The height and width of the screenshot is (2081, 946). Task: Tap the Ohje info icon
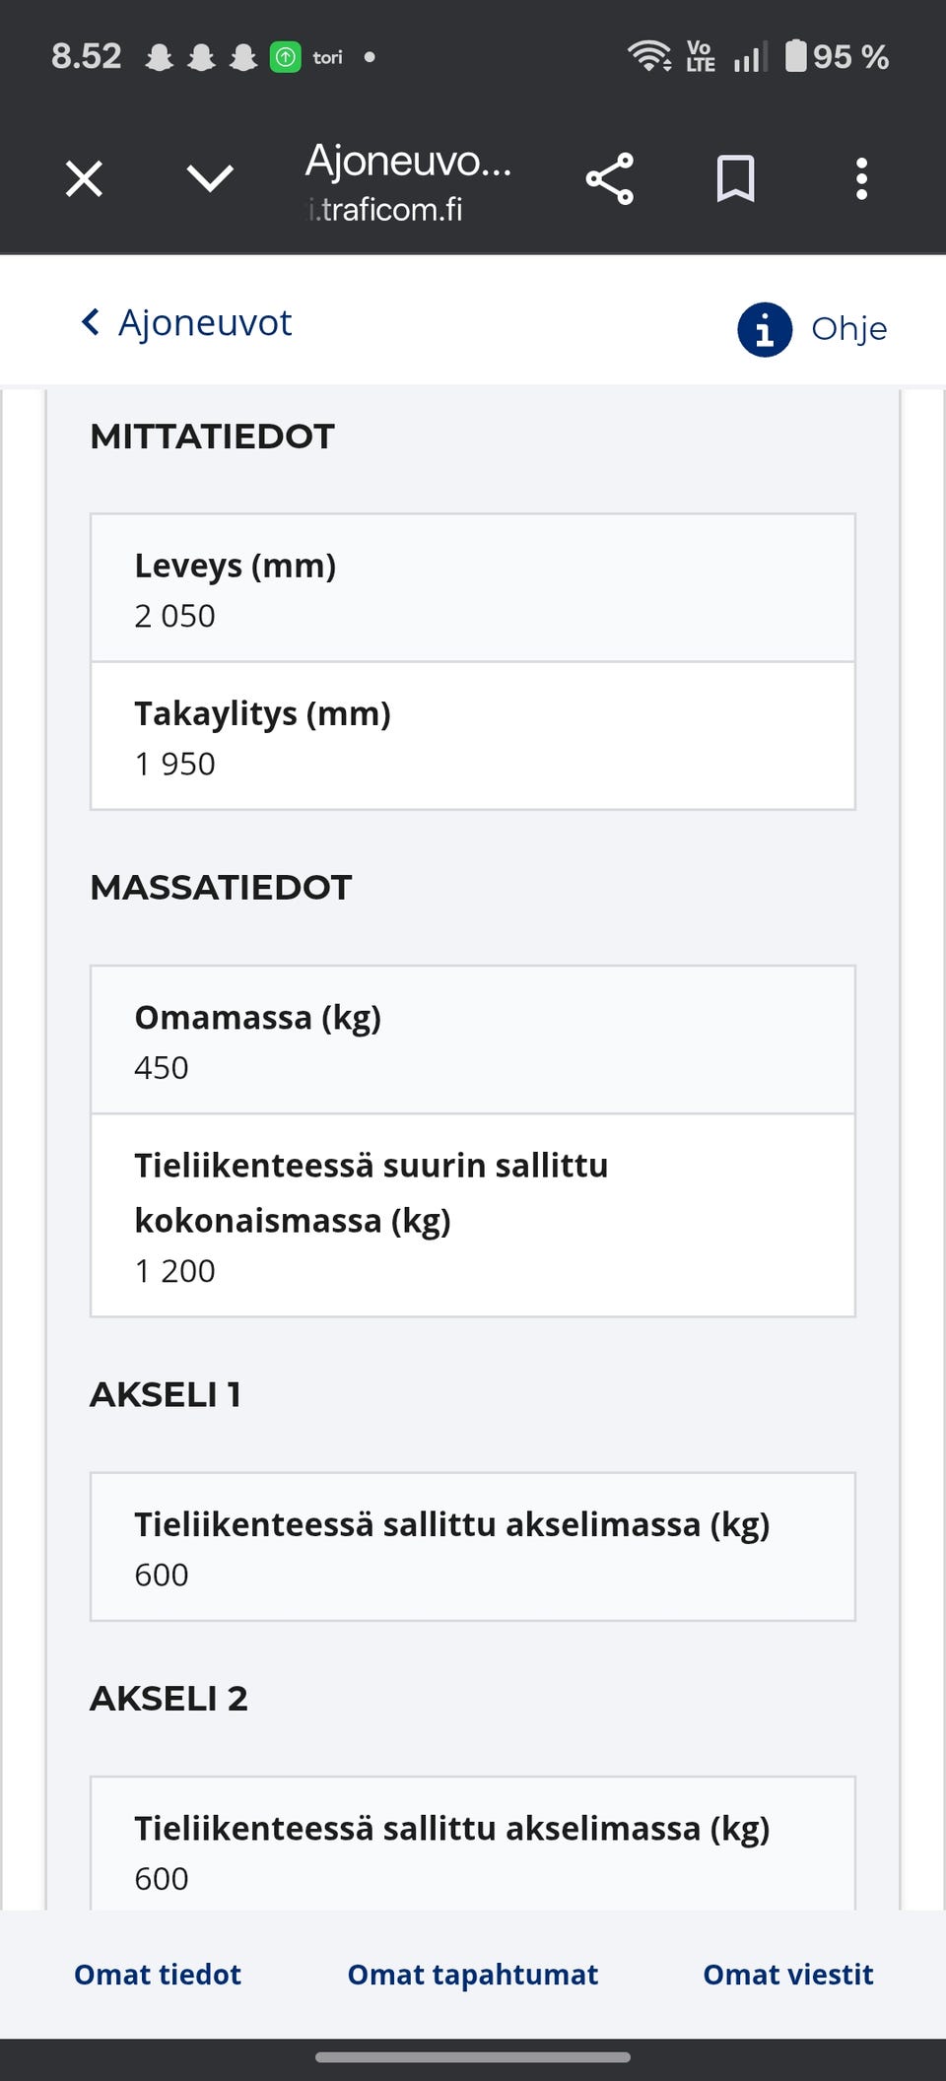766,329
